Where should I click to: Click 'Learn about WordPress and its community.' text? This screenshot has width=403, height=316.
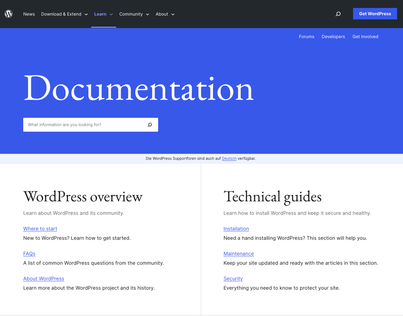click(74, 213)
